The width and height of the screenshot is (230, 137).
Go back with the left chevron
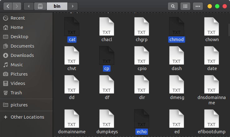tap(8, 6)
